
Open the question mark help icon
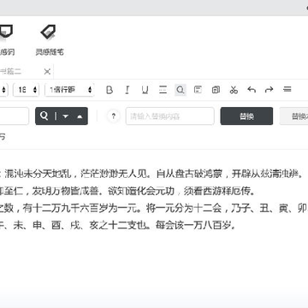click(114, 116)
